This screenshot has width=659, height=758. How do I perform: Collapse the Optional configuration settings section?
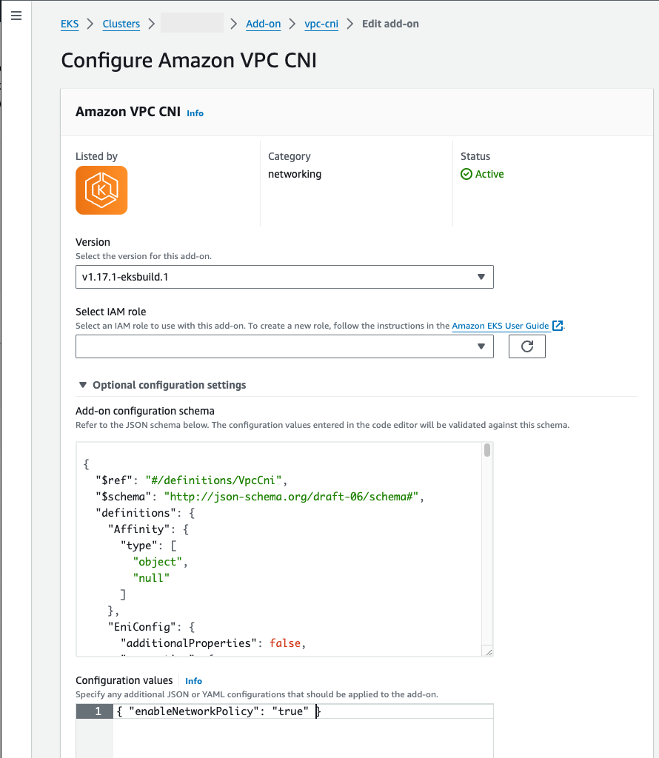point(82,384)
